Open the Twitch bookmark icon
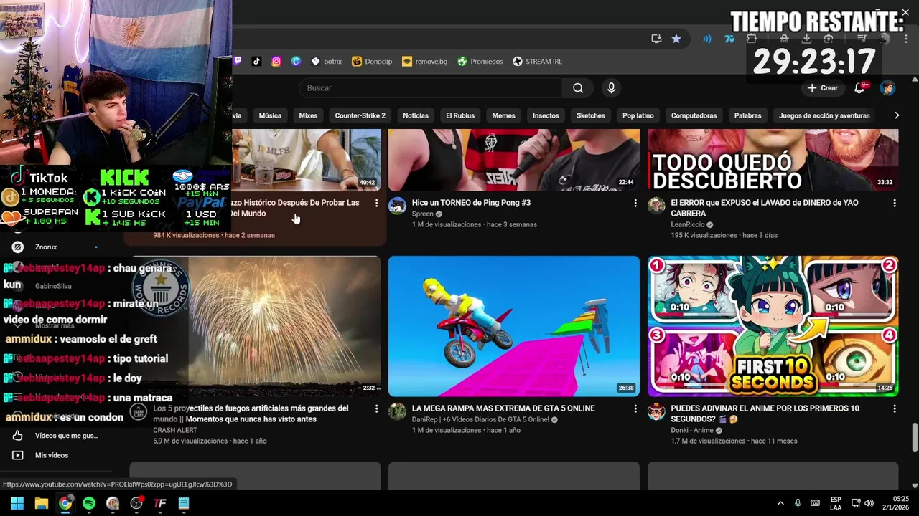The height and width of the screenshot is (516, 919). [238, 61]
